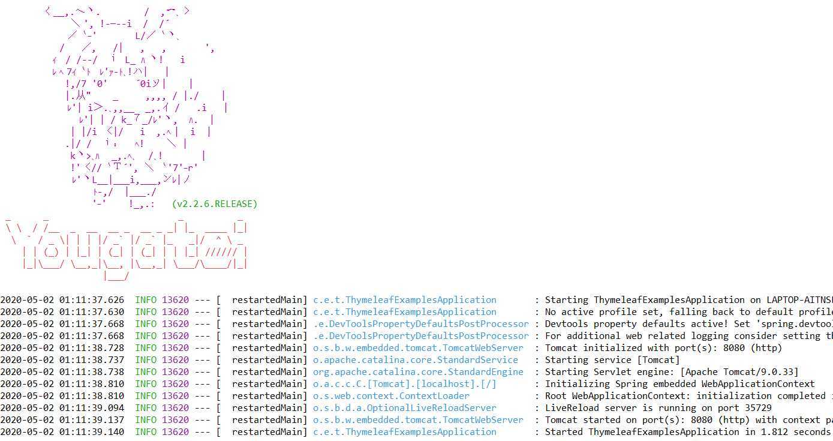Click TomcatWebServer logger in the 01:11:38.728 row
The image size is (833, 441).
418,348
